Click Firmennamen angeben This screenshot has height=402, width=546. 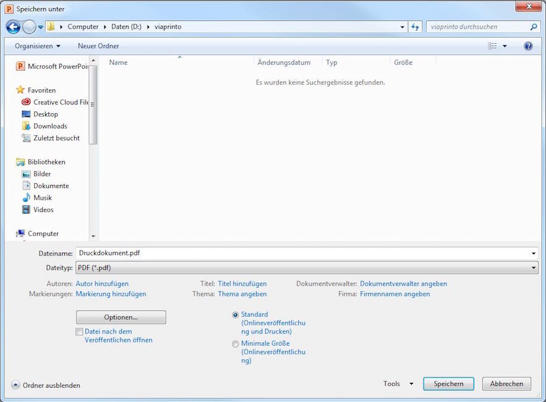point(395,294)
